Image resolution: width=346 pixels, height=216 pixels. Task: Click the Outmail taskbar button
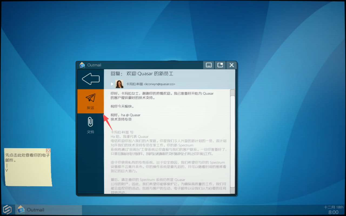pyautogui.click(x=49, y=210)
